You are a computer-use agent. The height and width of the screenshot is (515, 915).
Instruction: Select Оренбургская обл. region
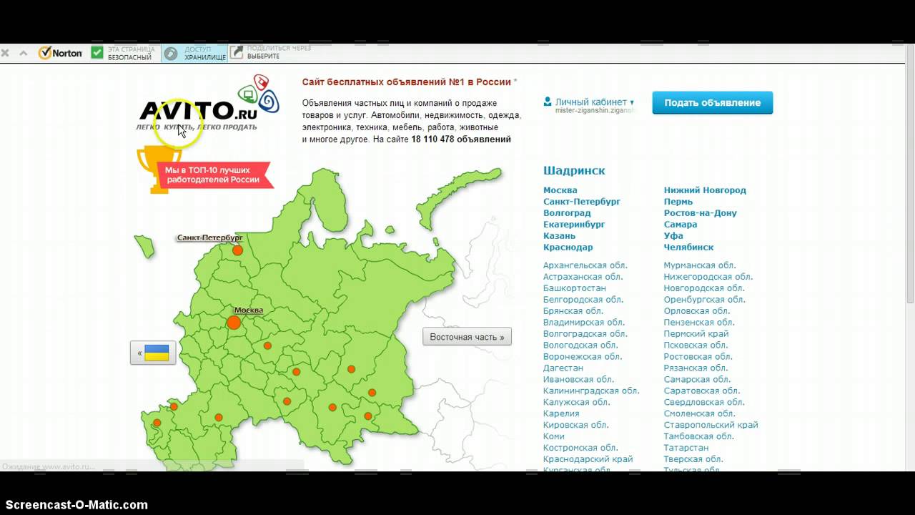704,300
